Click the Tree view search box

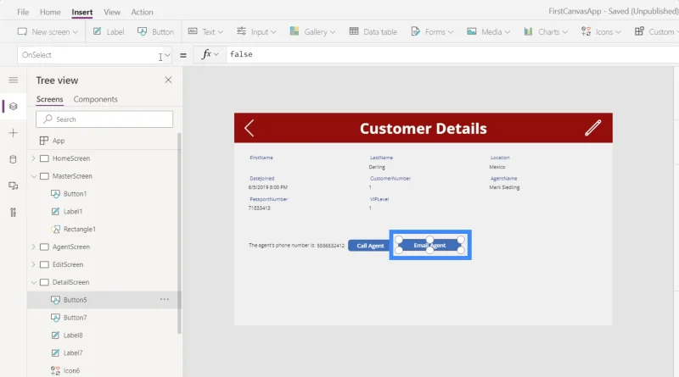click(x=104, y=119)
